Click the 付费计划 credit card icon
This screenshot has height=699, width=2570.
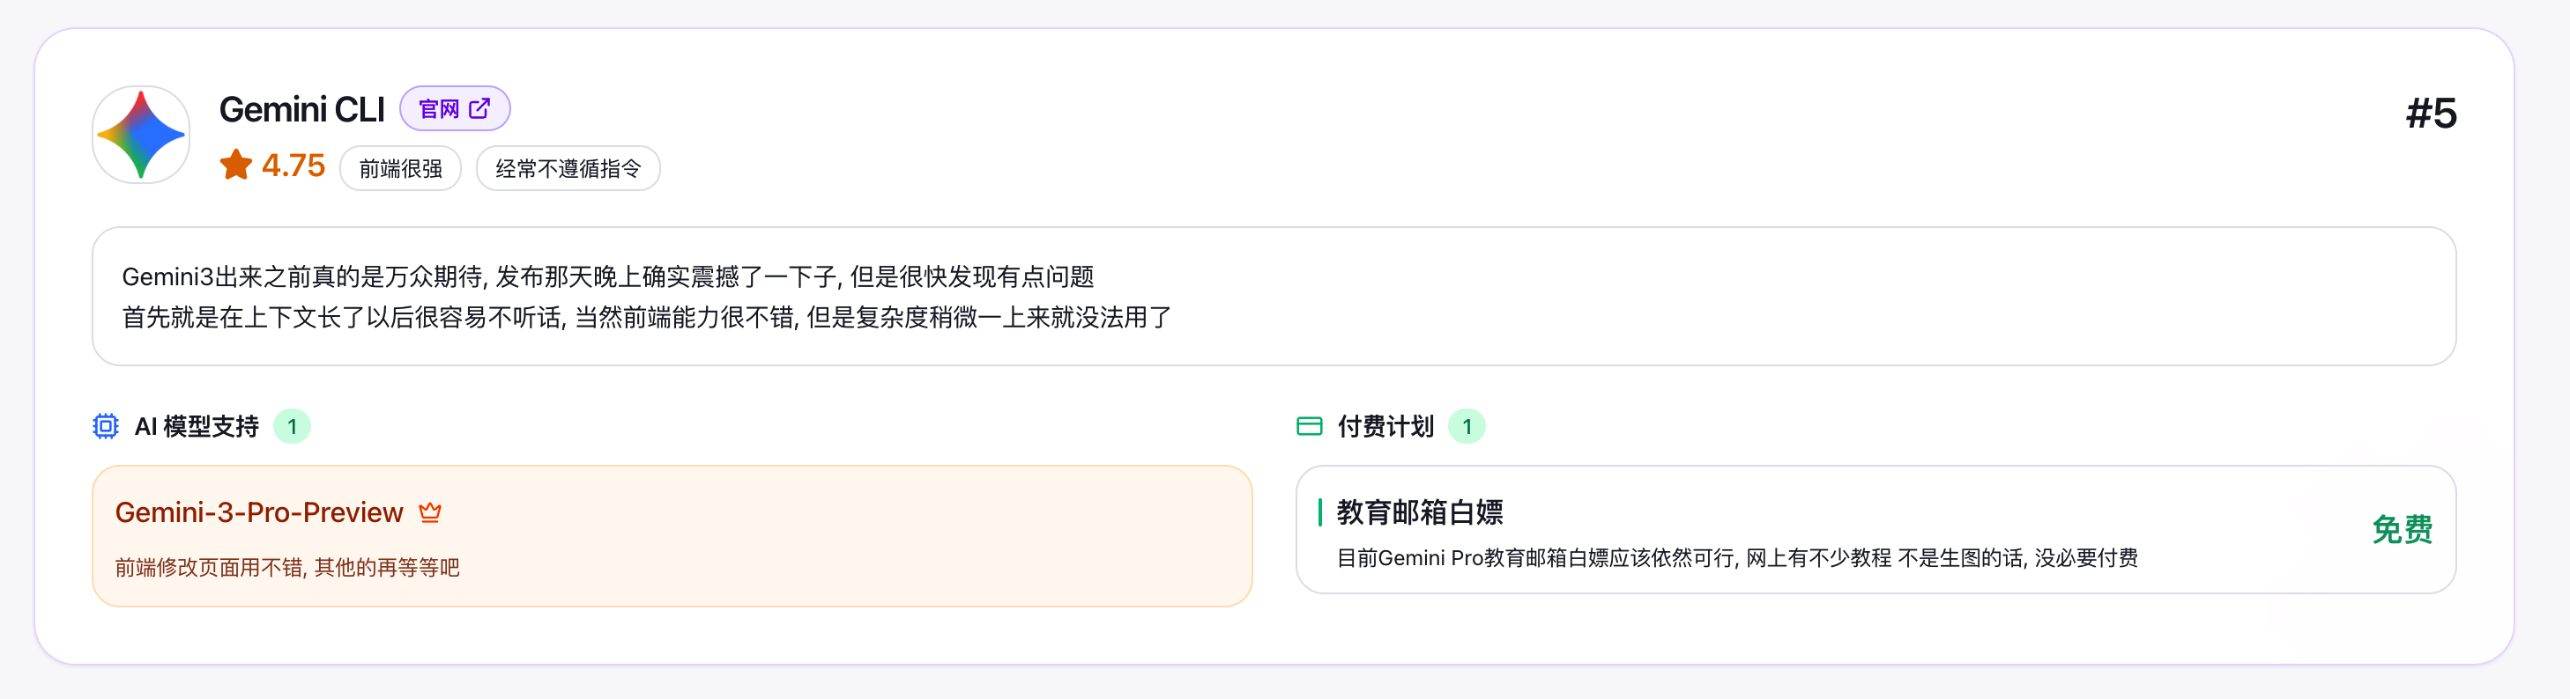pos(1309,427)
